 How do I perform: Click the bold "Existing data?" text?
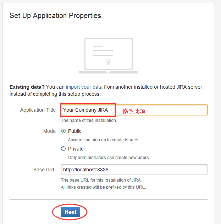pos(27,87)
